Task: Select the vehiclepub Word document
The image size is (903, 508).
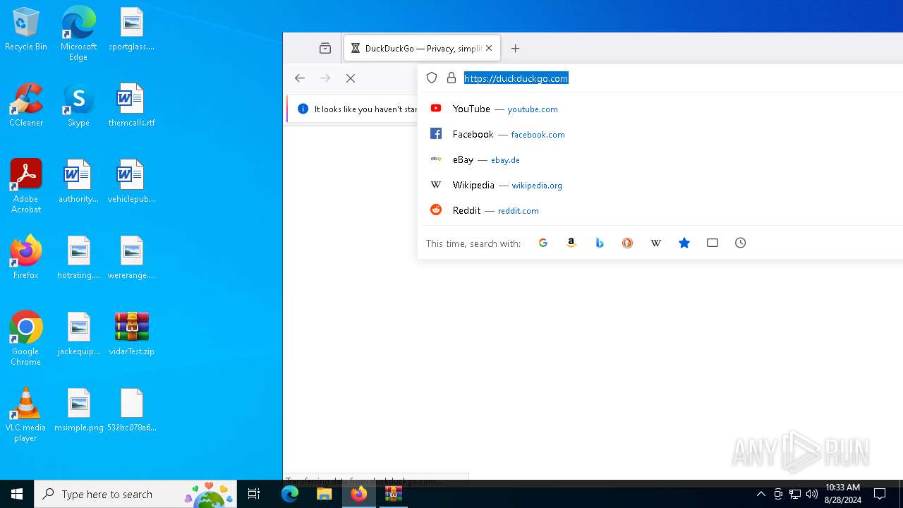Action: pyautogui.click(x=132, y=182)
